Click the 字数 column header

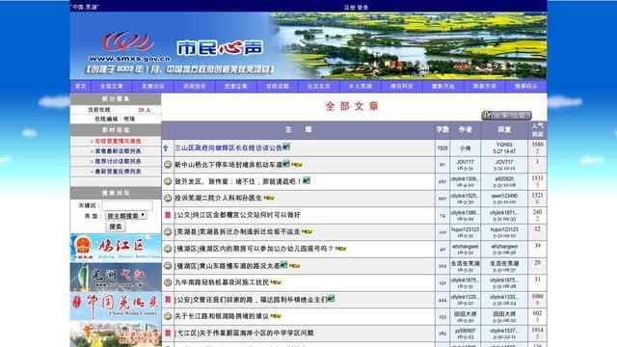point(443,129)
